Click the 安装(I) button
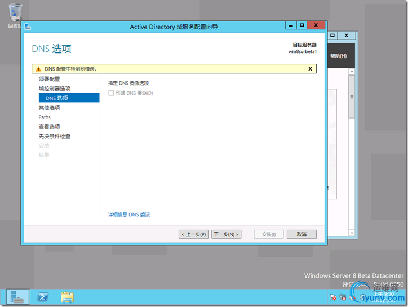 [269, 234]
